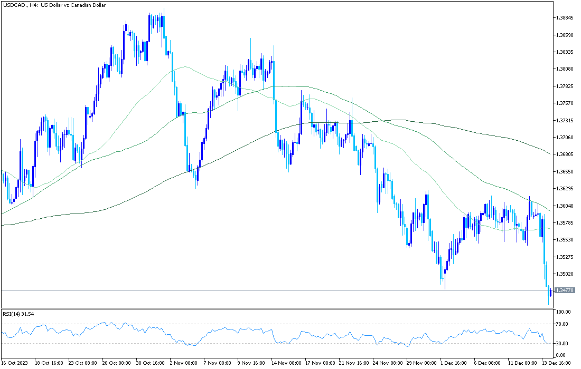Click the '24 Nov 08:00' time label

click(x=388, y=363)
